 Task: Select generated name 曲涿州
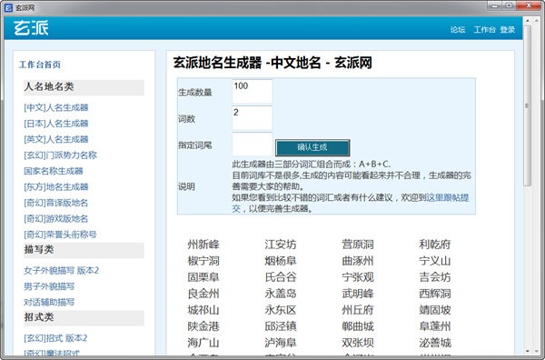[x=358, y=261]
